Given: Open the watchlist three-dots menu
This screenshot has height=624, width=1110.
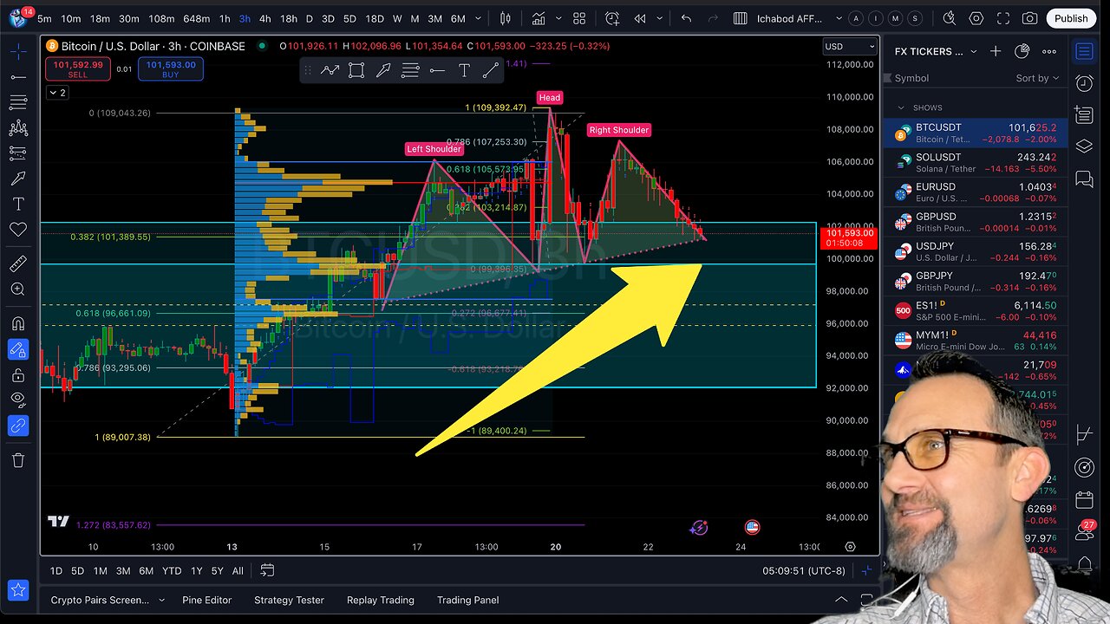Looking at the screenshot, I should pyautogui.click(x=1048, y=51).
